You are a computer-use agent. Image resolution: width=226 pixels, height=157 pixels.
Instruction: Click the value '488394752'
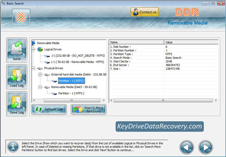tap(173, 65)
